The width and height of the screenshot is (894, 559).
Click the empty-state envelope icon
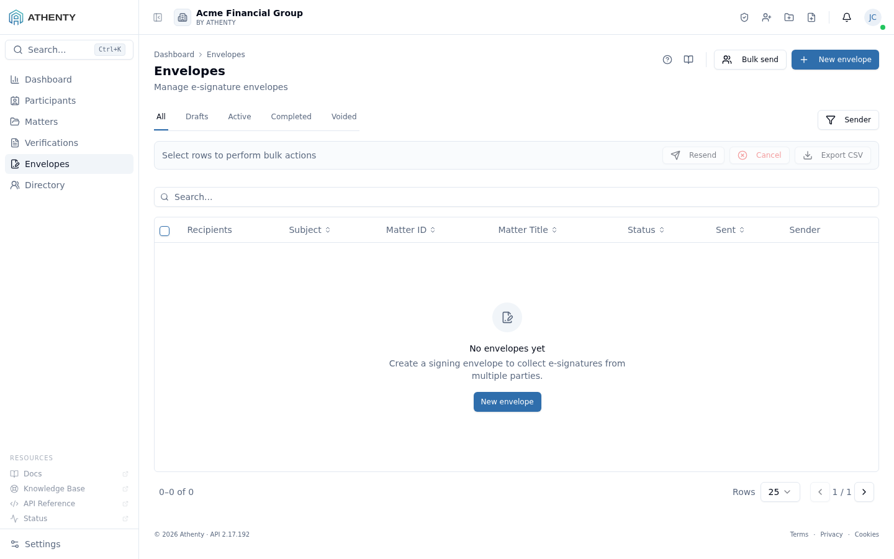point(507,317)
